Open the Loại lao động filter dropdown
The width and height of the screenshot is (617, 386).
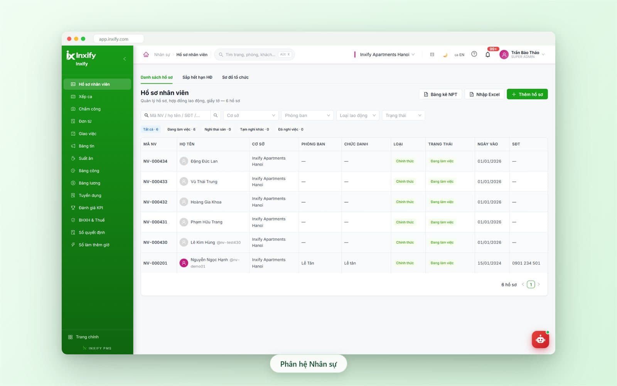(358, 115)
